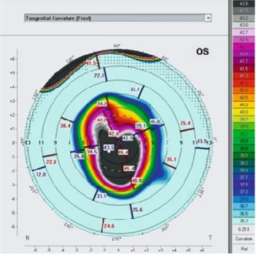The height and width of the screenshot is (259, 256).
Task: Click the 43.5 apex curvature value
Action: click(109, 147)
